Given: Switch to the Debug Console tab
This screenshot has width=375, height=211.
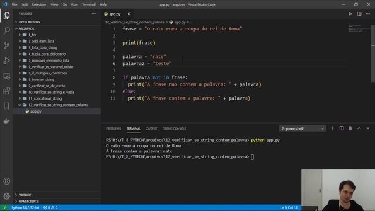Looking at the screenshot, I should [175, 129].
